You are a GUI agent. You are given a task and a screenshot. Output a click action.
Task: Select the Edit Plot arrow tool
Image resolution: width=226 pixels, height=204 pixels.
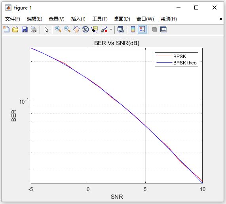46,30
